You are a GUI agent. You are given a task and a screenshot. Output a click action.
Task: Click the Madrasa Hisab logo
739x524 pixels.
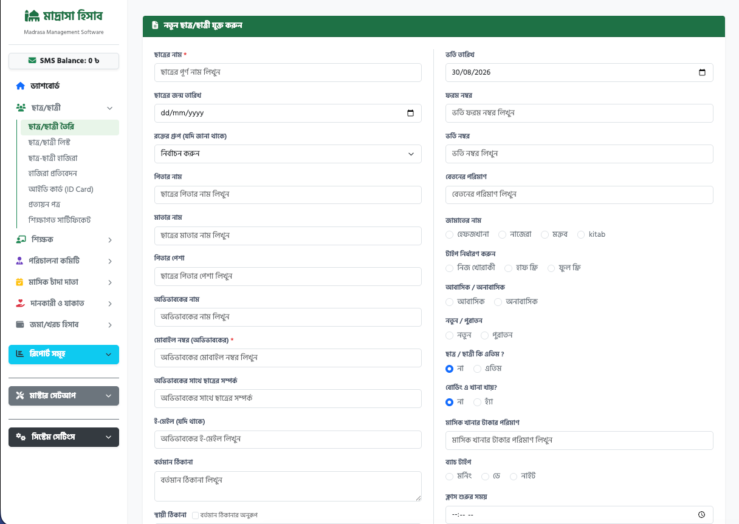[64, 16]
